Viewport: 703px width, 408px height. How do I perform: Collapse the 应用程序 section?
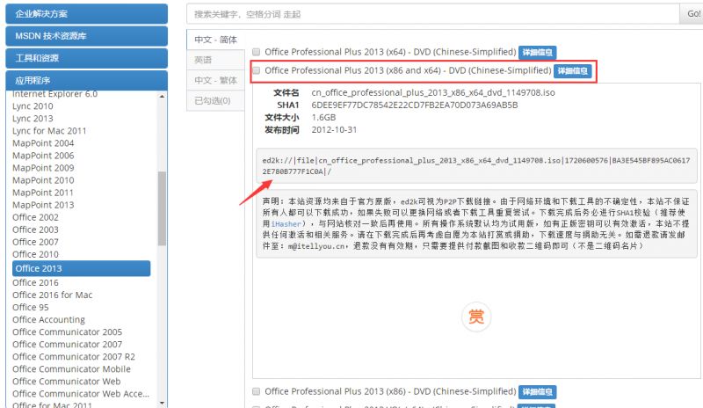86,80
